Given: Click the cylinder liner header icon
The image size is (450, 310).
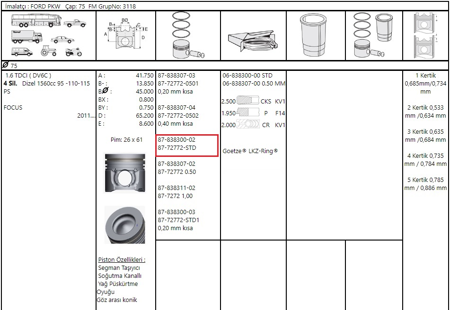Looking at the screenshot, I should point(316,35).
